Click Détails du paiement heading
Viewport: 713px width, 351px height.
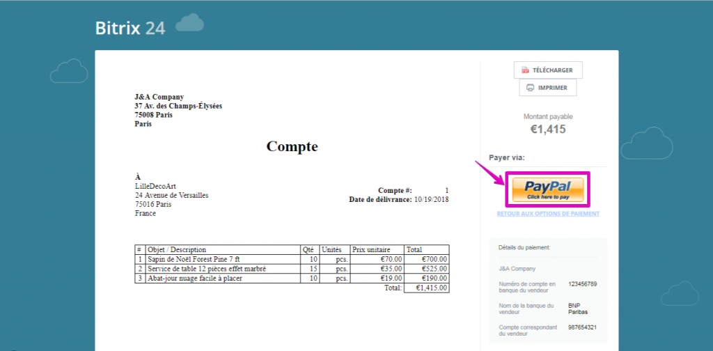click(x=524, y=248)
